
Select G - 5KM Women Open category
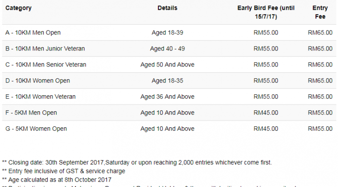click(x=36, y=129)
